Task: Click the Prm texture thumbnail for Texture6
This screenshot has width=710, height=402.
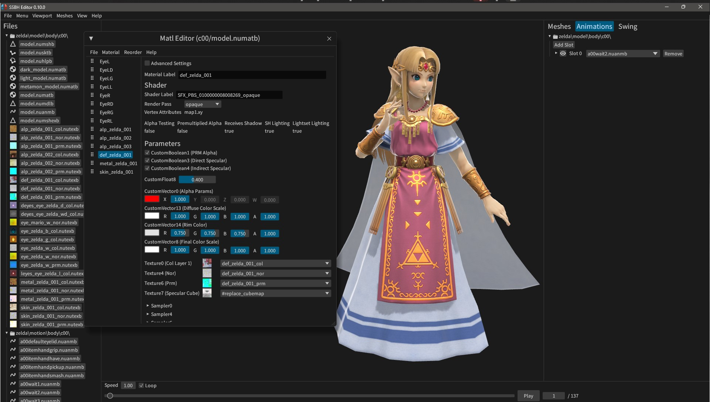Action: click(207, 283)
